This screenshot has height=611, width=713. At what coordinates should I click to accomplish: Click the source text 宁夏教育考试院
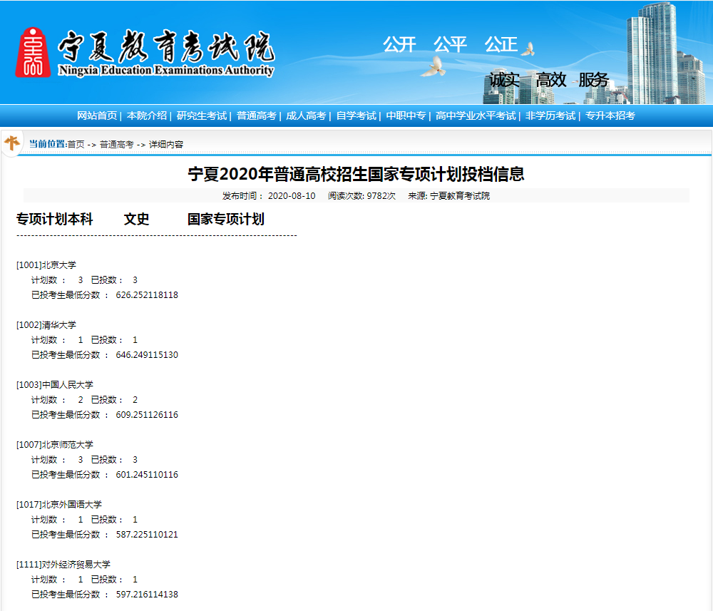(460, 196)
